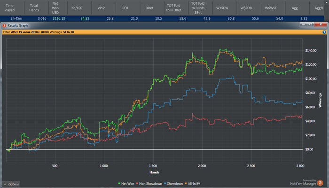Toggle the Non Showdown legend entry
329x188 pixels.
[x=149, y=184]
